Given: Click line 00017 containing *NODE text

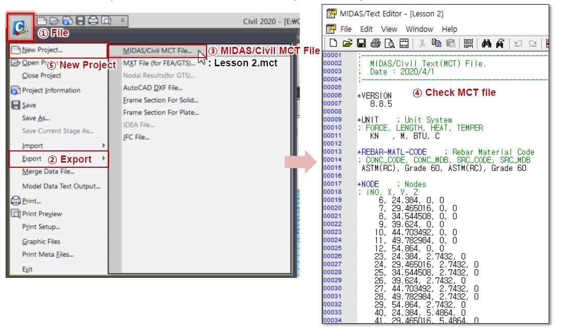Looking at the screenshot, I should coord(392,184).
